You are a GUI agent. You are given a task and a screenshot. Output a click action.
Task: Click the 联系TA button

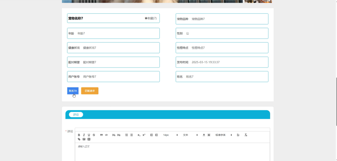[73, 91]
